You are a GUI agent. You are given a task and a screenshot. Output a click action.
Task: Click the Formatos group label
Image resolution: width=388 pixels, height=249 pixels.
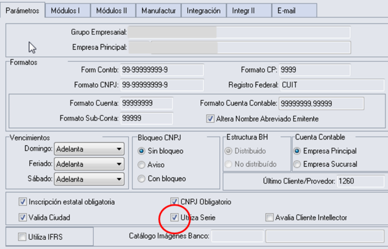click(x=24, y=62)
